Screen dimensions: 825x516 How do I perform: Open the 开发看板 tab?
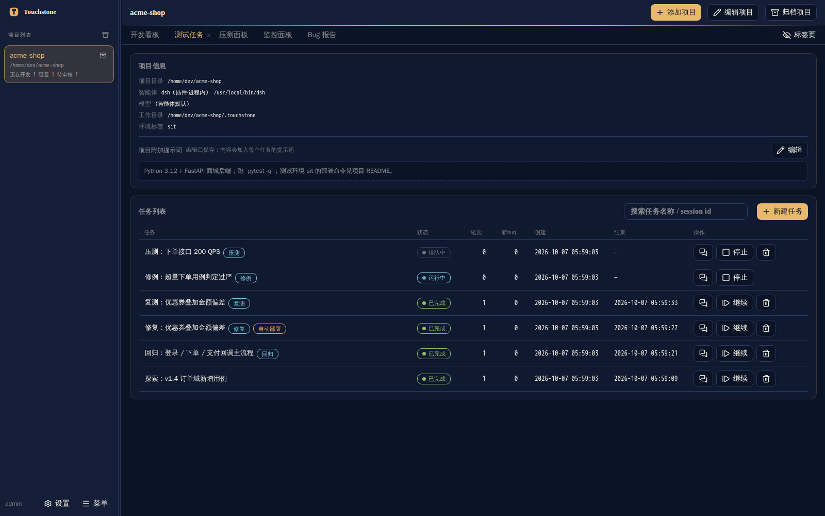[x=145, y=35]
